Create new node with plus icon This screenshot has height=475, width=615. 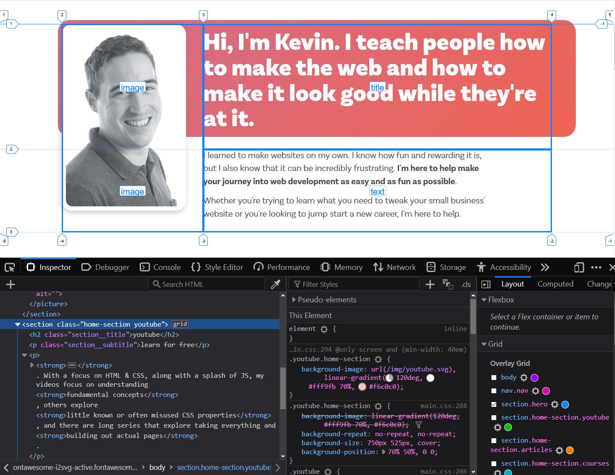pos(11,284)
